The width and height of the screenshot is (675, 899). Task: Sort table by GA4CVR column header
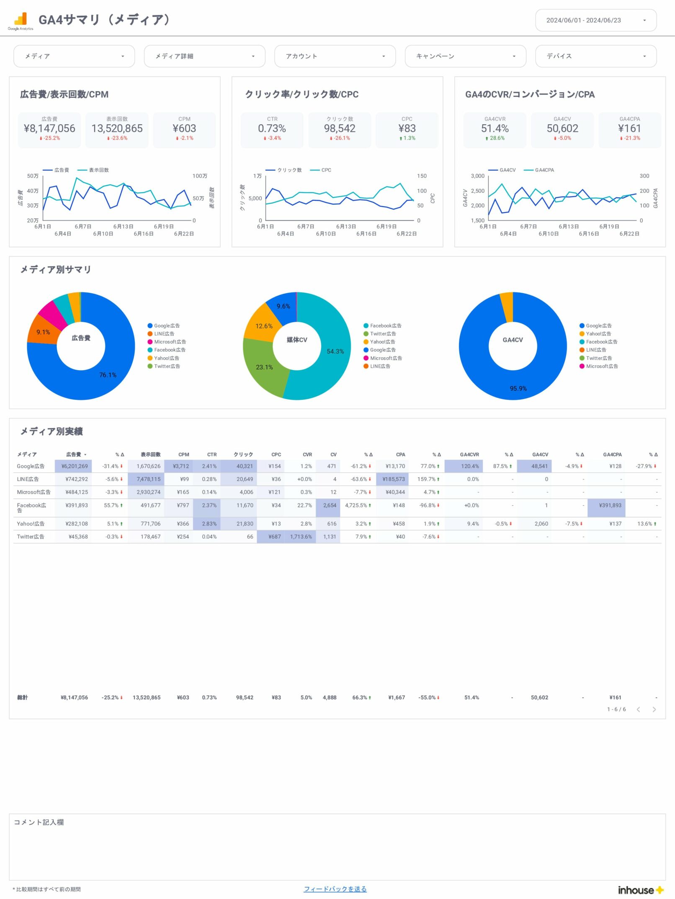[x=469, y=454]
